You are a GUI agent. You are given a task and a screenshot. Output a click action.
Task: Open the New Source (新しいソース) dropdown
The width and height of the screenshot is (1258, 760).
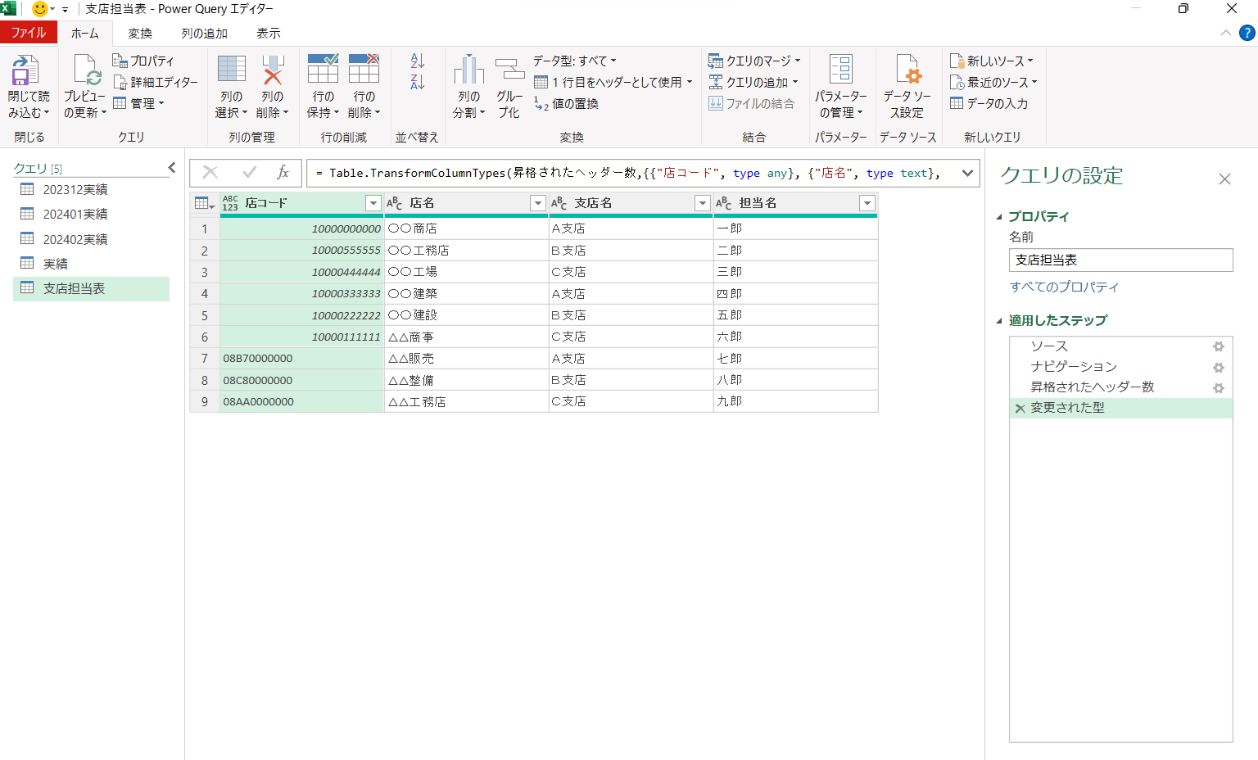(x=991, y=61)
